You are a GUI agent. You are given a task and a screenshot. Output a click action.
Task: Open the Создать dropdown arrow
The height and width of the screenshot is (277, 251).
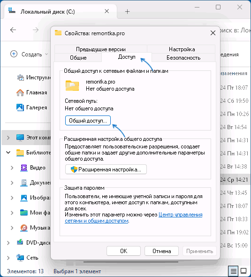coord(46,54)
